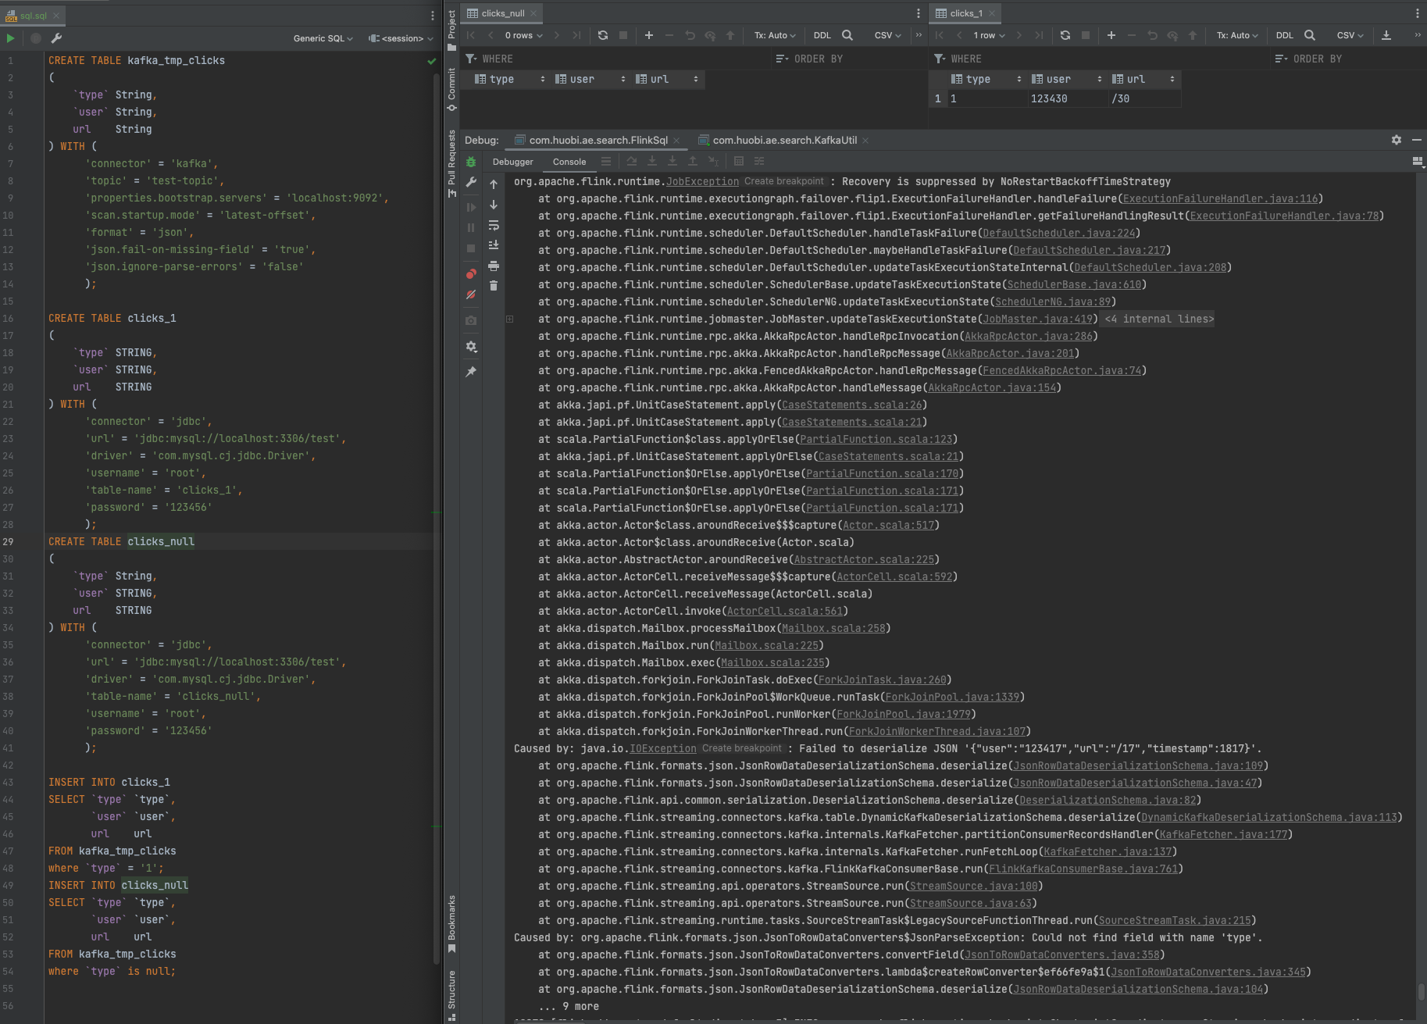Open Debug panel options gear at top right
This screenshot has height=1024, width=1427.
point(1397,140)
